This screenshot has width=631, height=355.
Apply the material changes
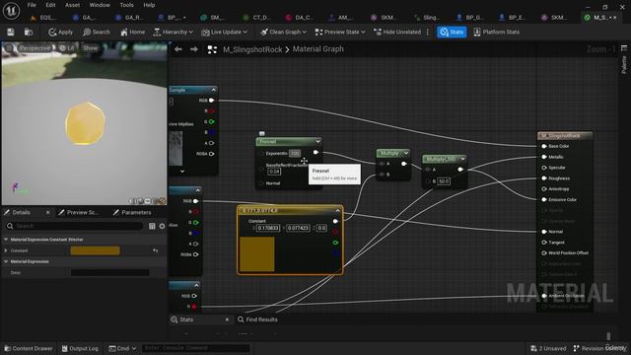click(61, 32)
